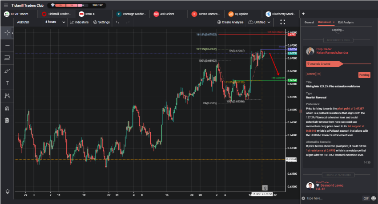Open the object layers icon

7,192
